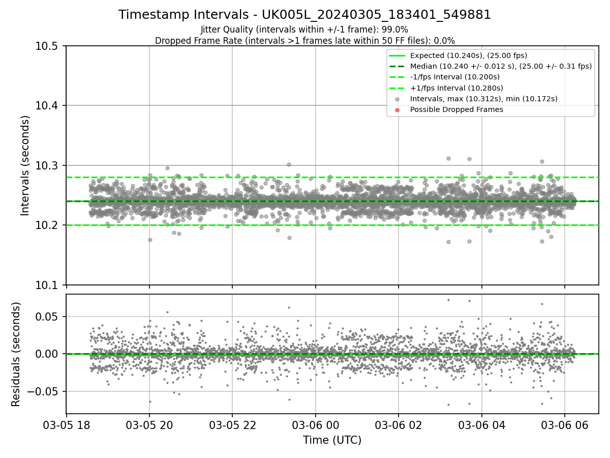Click legend entry '+1/fps Interval (10.280s)'

454,88
